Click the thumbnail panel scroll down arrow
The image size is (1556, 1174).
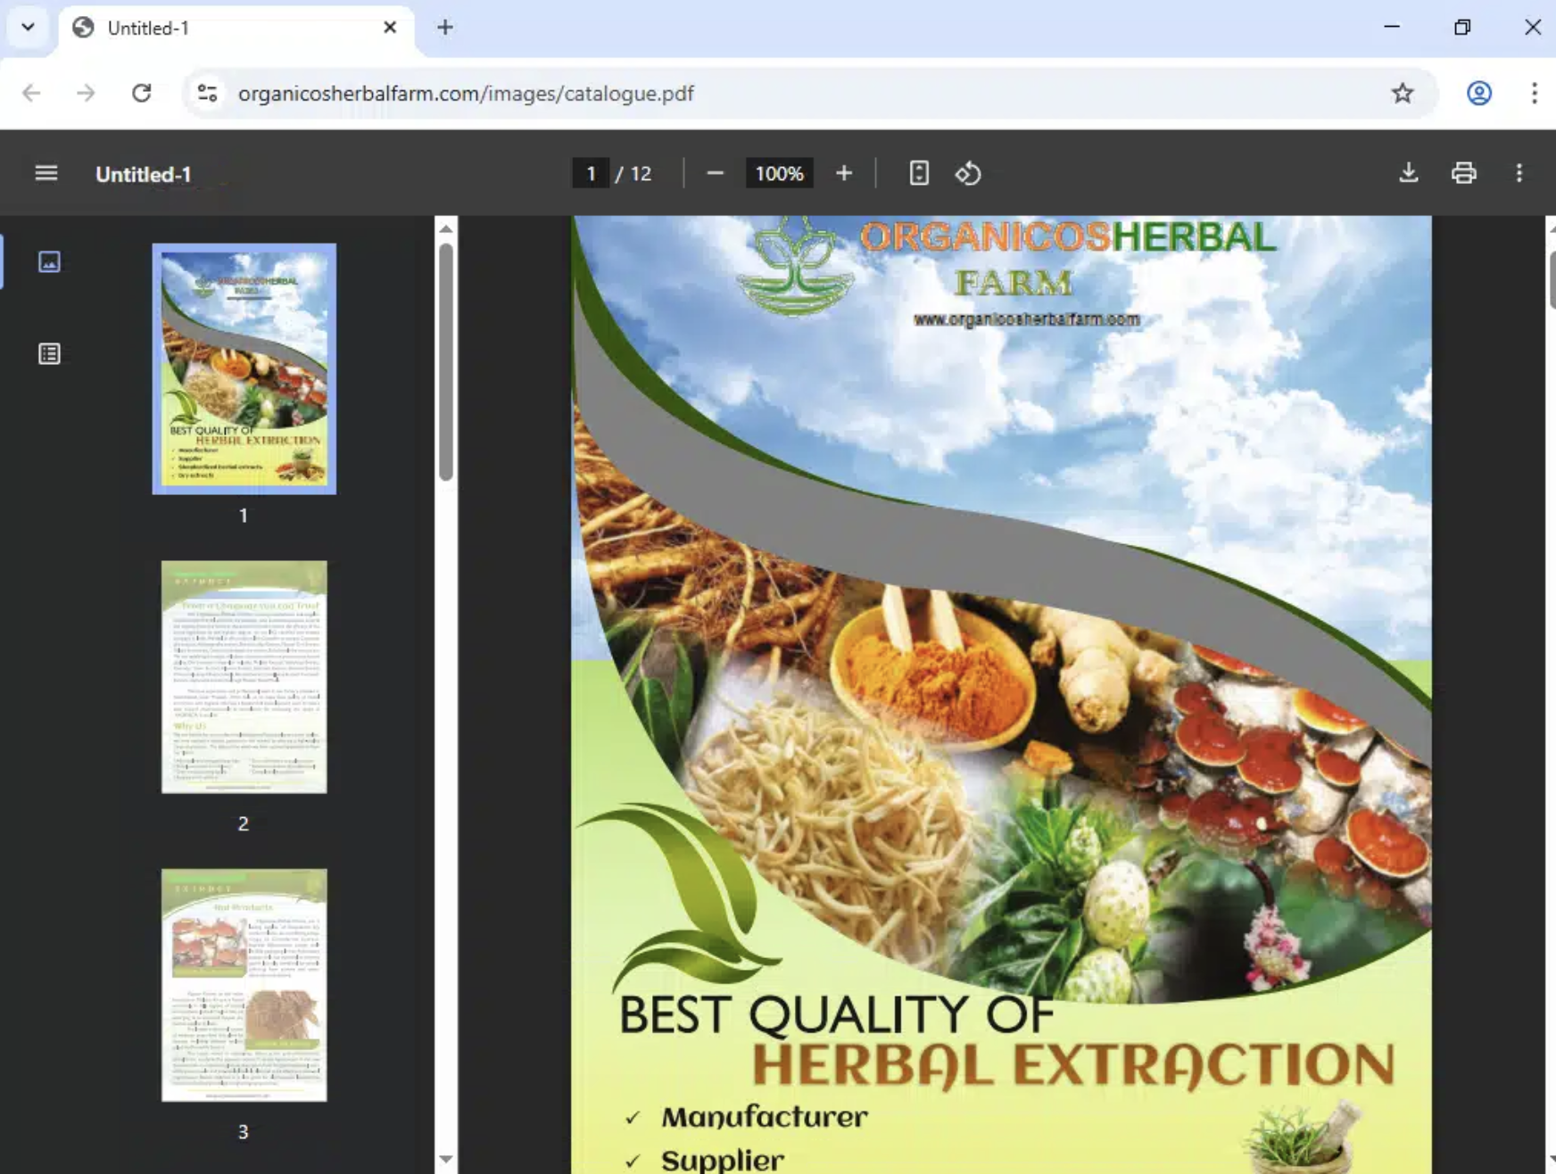click(446, 1159)
